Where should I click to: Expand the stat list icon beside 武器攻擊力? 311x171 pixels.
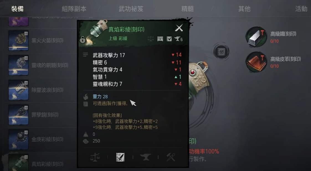coord(85,55)
